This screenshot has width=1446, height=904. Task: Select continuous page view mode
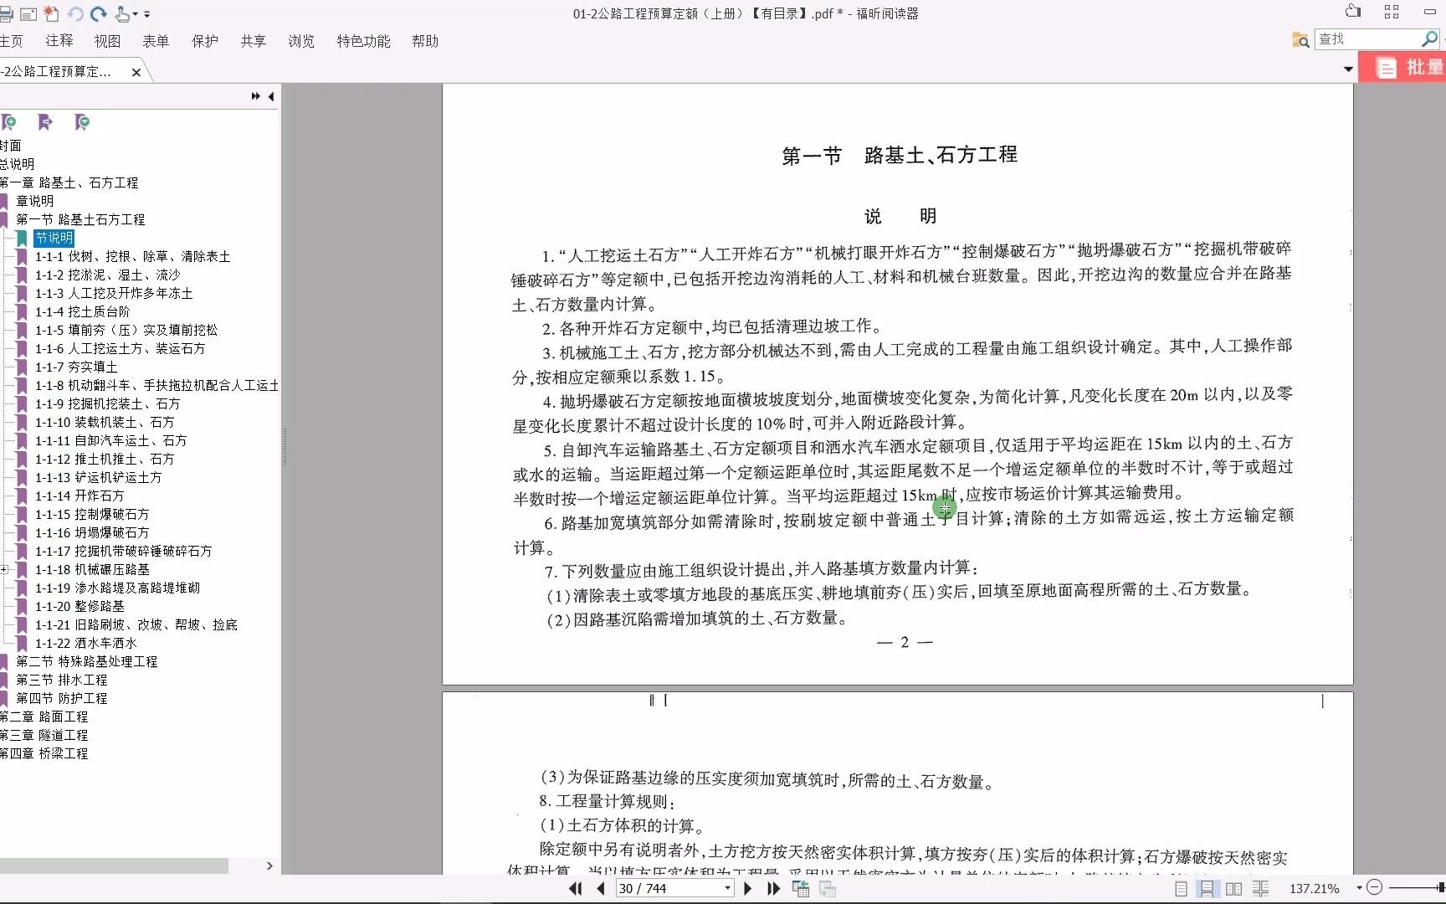click(1207, 888)
